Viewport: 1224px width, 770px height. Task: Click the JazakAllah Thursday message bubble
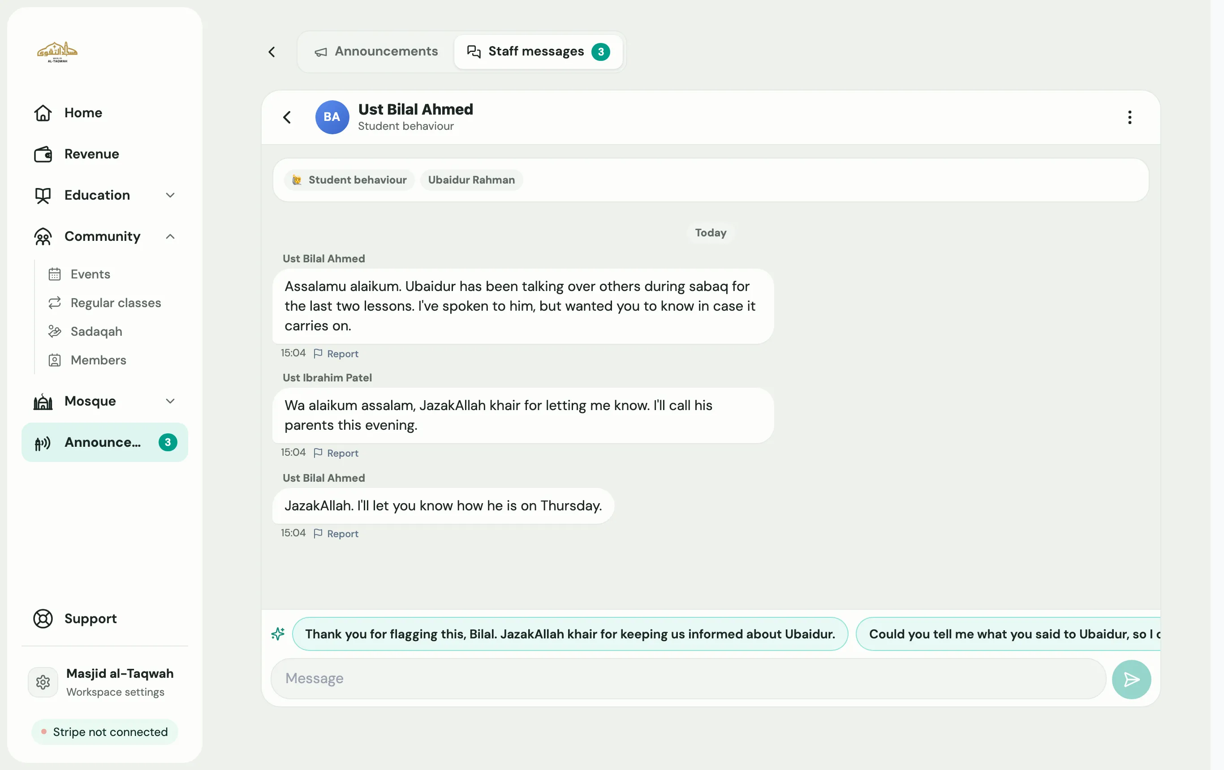click(443, 506)
